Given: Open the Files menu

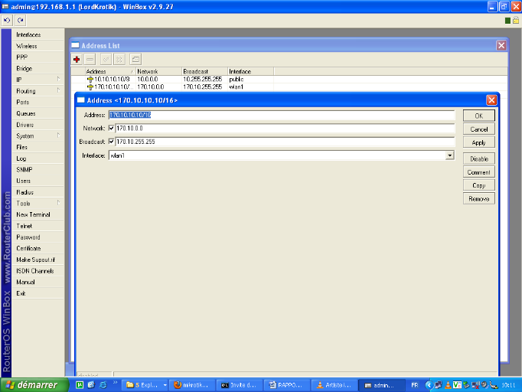Looking at the screenshot, I should pos(38,147).
